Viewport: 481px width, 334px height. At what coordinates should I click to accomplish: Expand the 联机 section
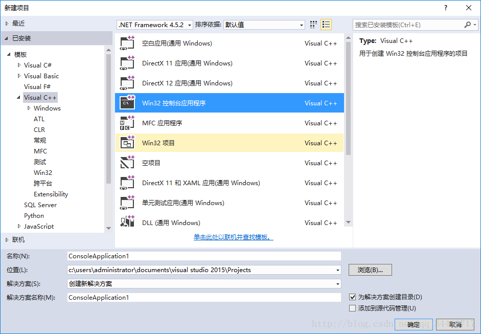[7, 240]
